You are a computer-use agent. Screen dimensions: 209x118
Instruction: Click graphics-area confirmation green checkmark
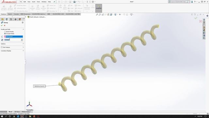click(x=196, y=18)
